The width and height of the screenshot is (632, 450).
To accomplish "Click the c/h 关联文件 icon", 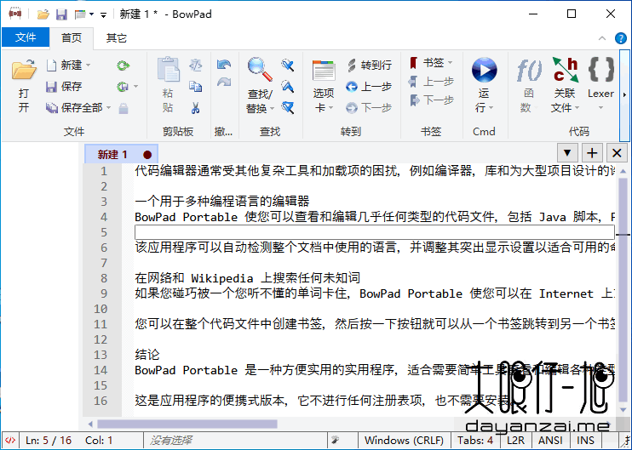I will point(565,70).
